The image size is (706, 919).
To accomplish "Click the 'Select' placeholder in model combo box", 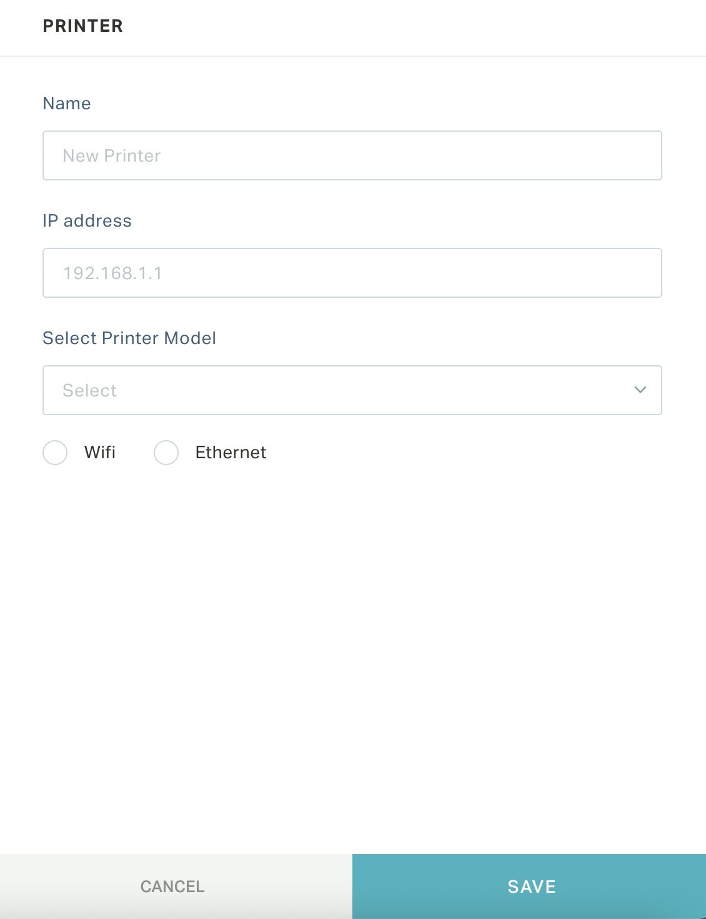I will click(89, 390).
